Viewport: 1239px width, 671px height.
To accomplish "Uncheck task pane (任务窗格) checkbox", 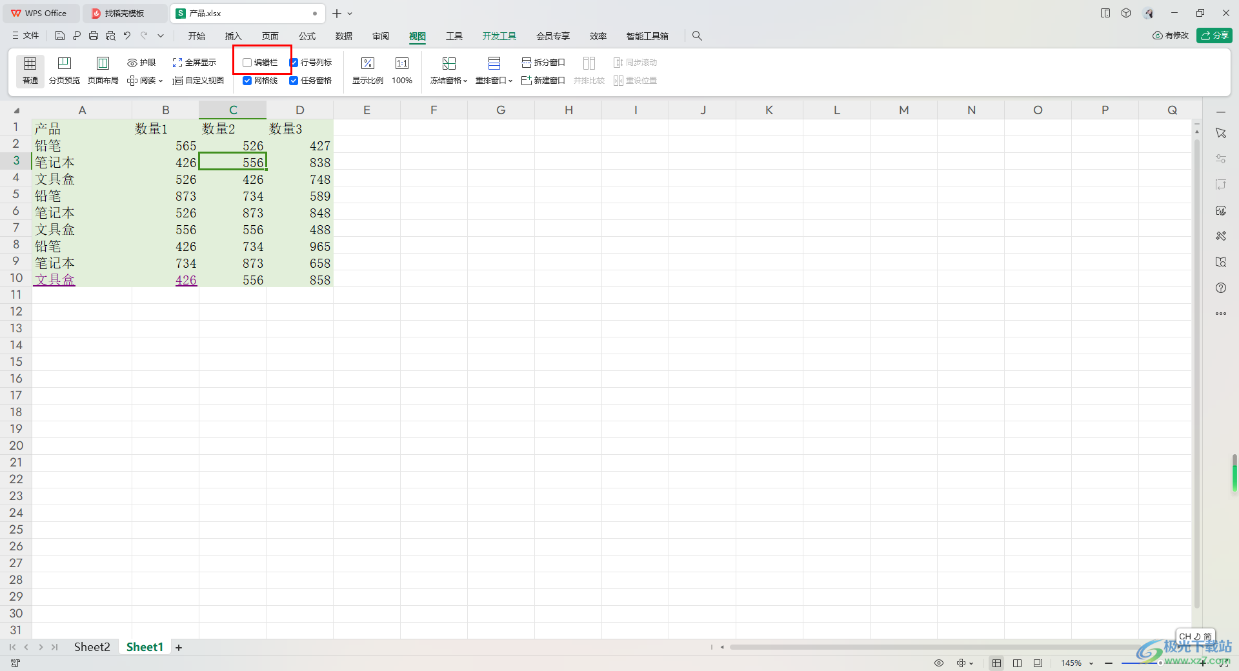I will 294,81.
